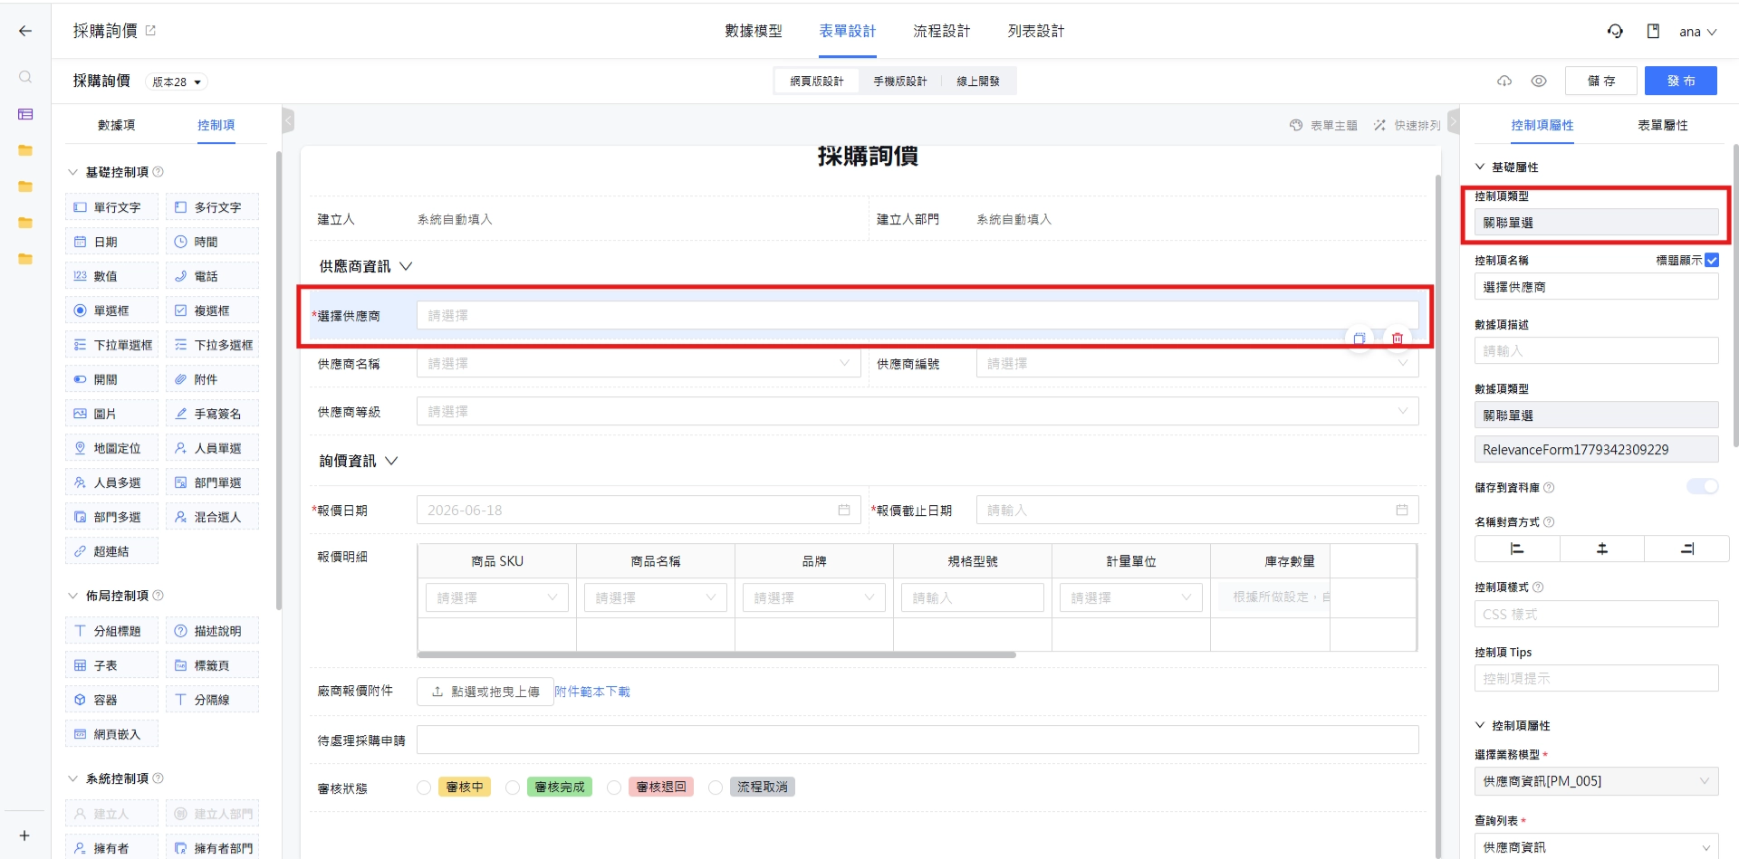Click the search icon in left sidebar
Image resolution: width=1739 pixels, height=859 pixels.
pos(25,77)
